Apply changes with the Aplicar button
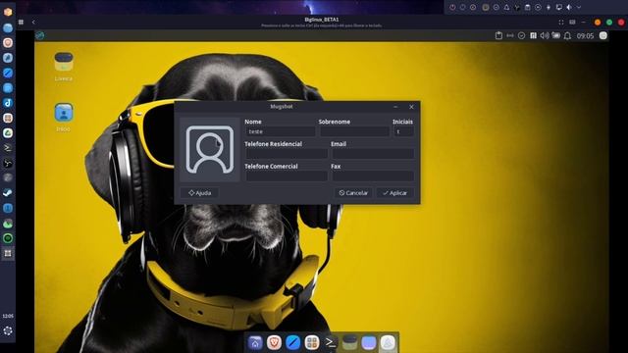 [394, 193]
